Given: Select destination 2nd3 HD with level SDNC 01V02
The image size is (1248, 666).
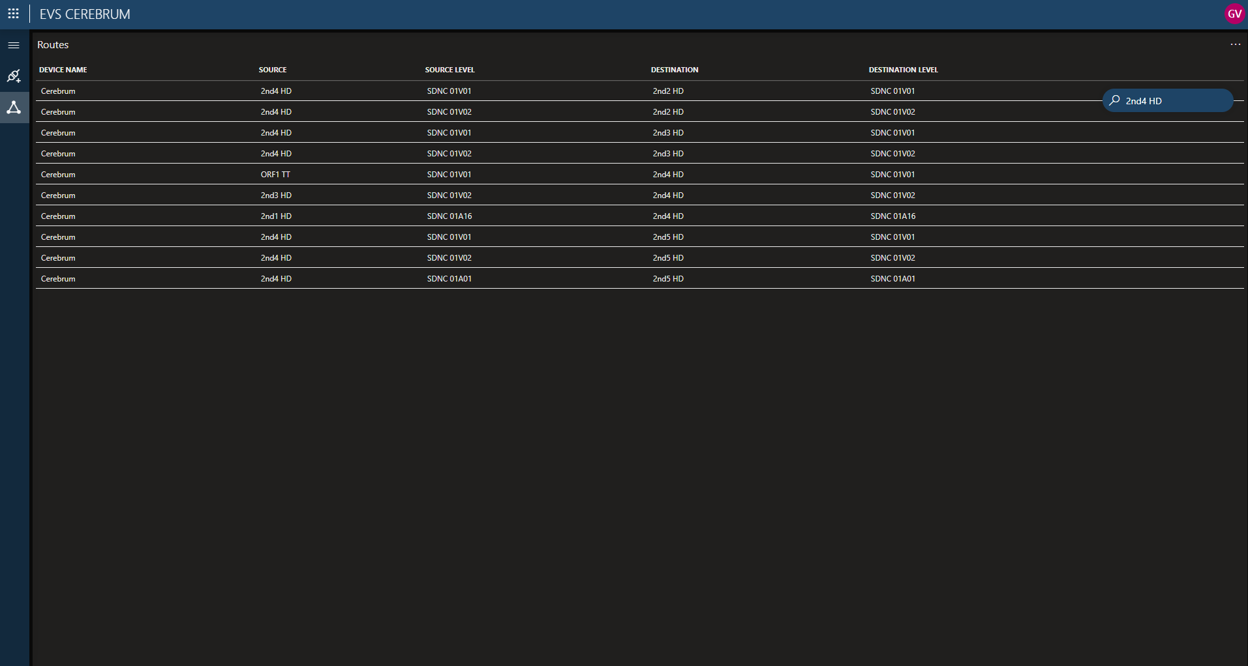Looking at the screenshot, I should (x=668, y=154).
